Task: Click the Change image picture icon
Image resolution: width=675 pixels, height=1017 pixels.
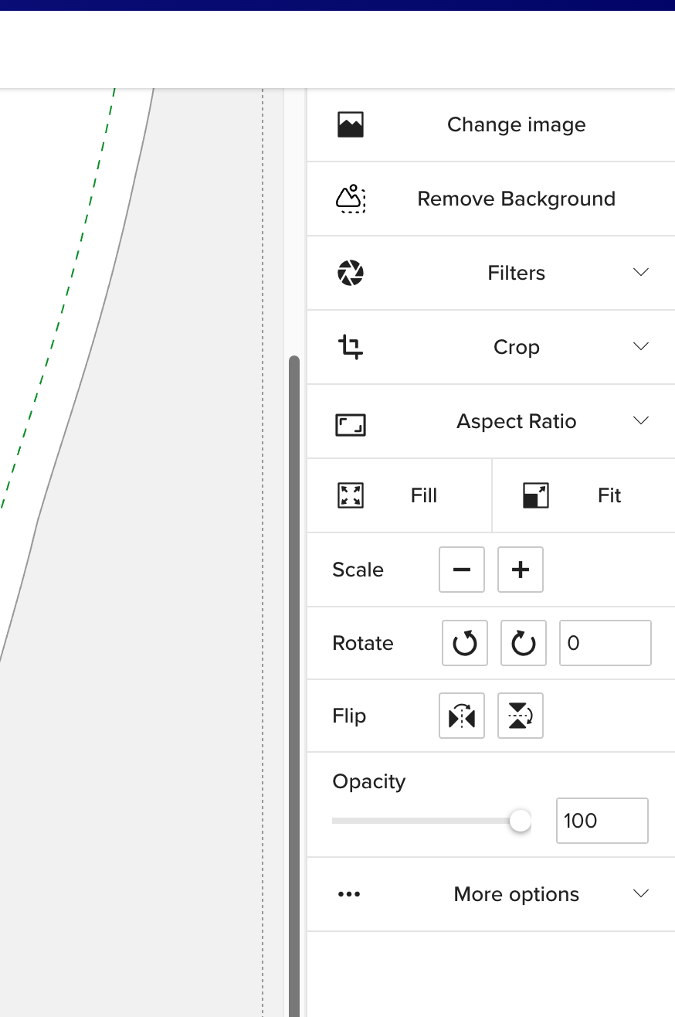Action: (351, 124)
